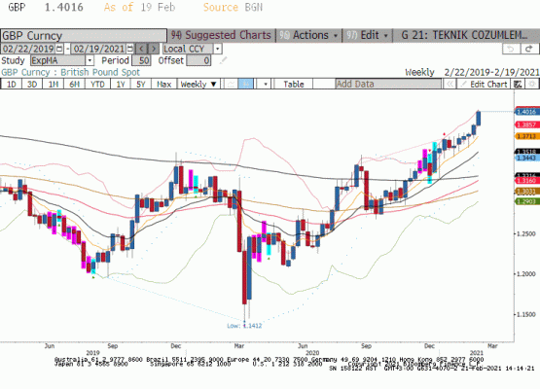Image resolution: width=540 pixels, height=389 pixels.
Task: Open the end date calendar picker
Action: click(x=130, y=49)
